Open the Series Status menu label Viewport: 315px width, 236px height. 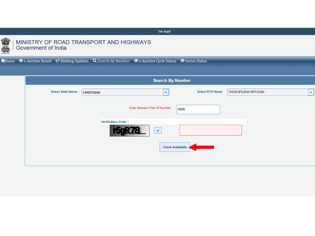click(x=196, y=61)
